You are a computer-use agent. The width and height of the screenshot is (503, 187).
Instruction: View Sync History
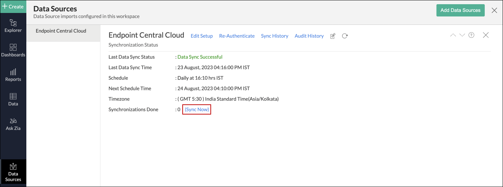pos(274,36)
